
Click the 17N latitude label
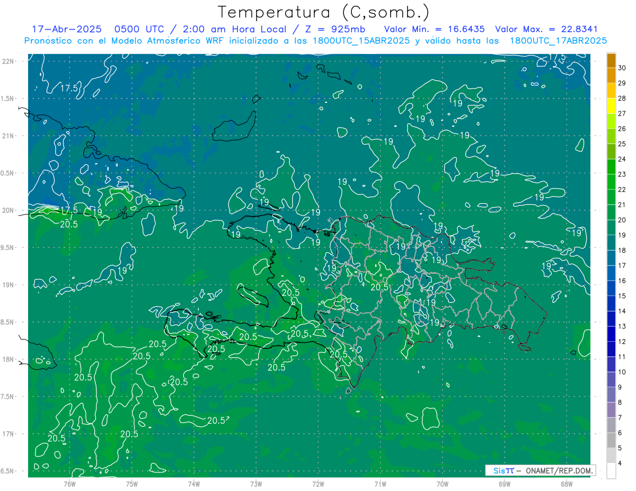(x=8, y=434)
